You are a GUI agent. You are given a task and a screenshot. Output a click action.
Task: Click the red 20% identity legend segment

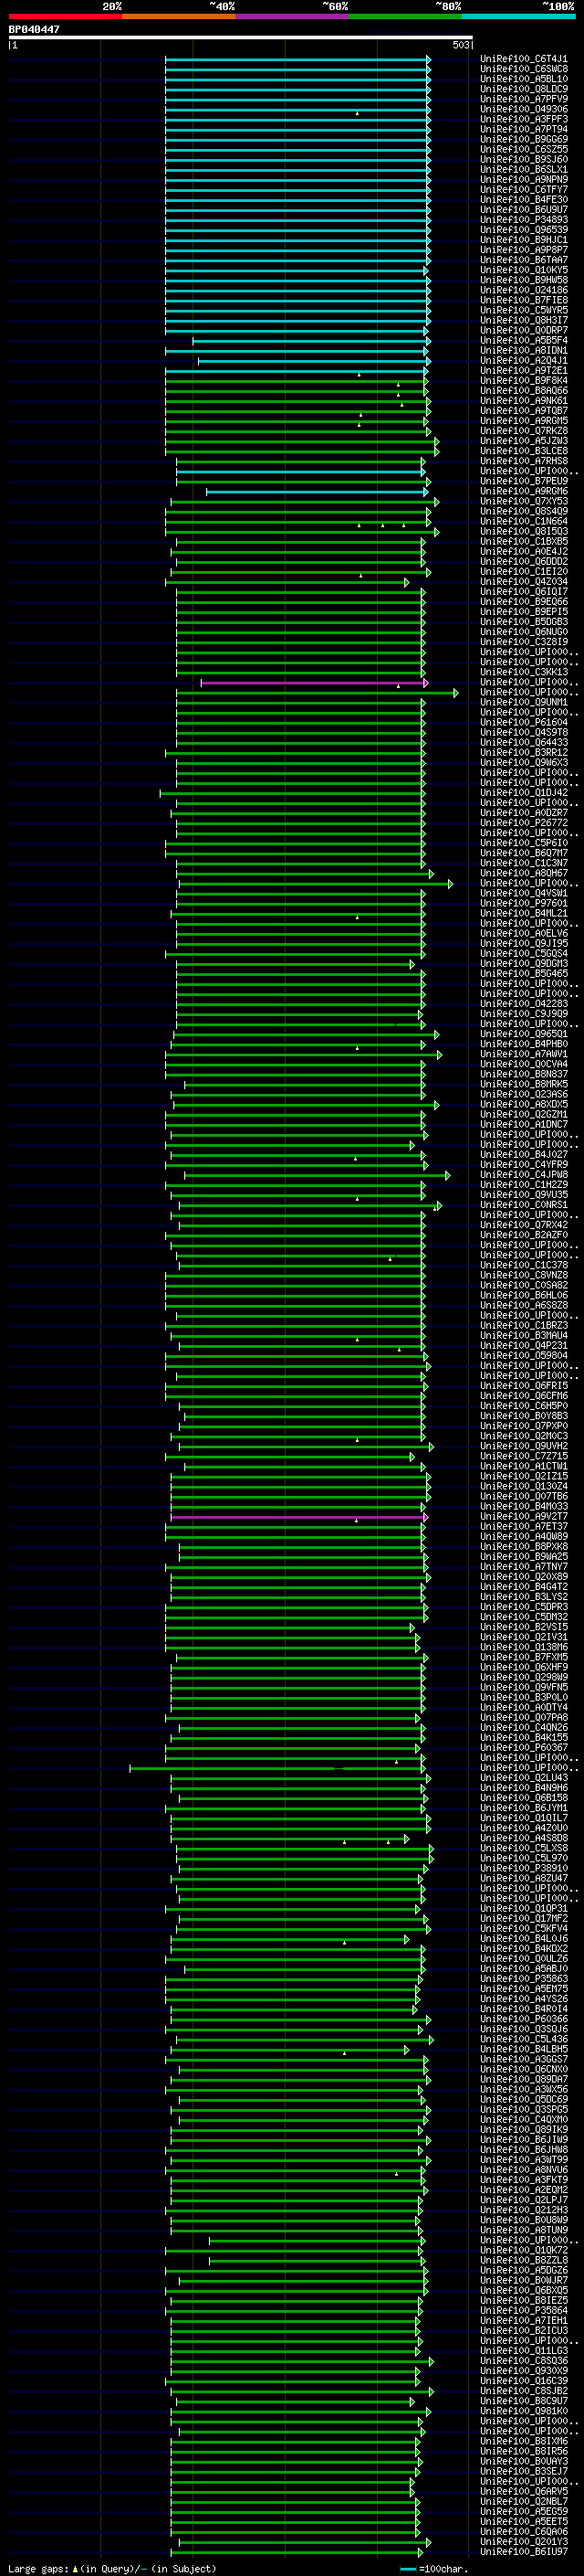65,17
